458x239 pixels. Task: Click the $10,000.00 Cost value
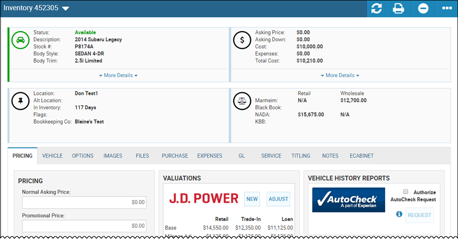[310, 47]
